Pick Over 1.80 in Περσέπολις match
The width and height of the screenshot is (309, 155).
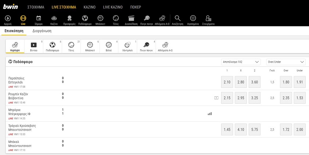[286, 82]
